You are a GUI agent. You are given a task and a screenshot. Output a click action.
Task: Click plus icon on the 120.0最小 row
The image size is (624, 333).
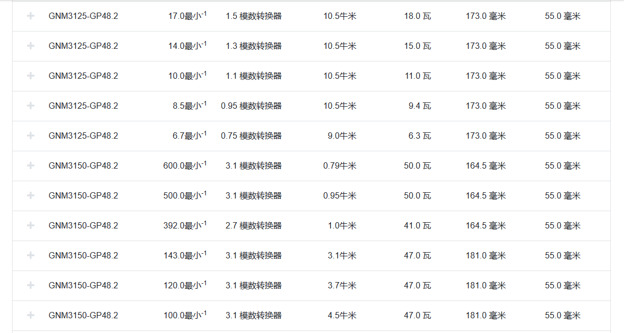(x=30, y=285)
